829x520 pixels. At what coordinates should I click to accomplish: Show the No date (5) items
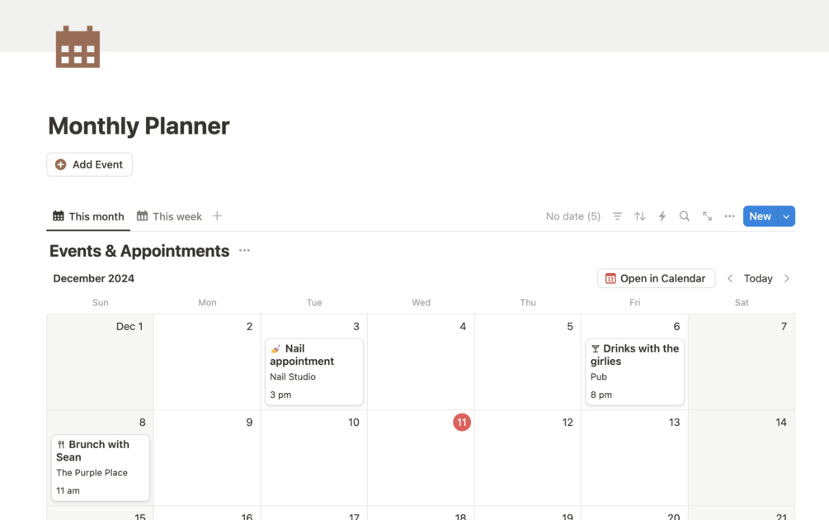pyautogui.click(x=572, y=216)
